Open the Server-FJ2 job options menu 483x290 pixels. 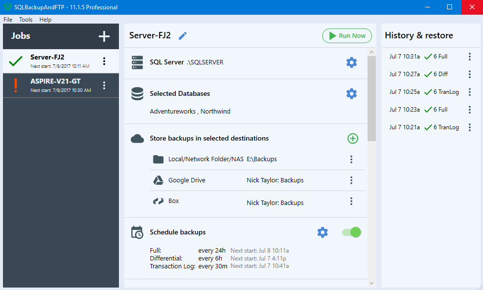pyautogui.click(x=104, y=61)
